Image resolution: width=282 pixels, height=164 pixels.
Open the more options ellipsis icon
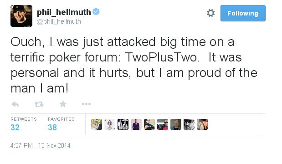click(86, 104)
